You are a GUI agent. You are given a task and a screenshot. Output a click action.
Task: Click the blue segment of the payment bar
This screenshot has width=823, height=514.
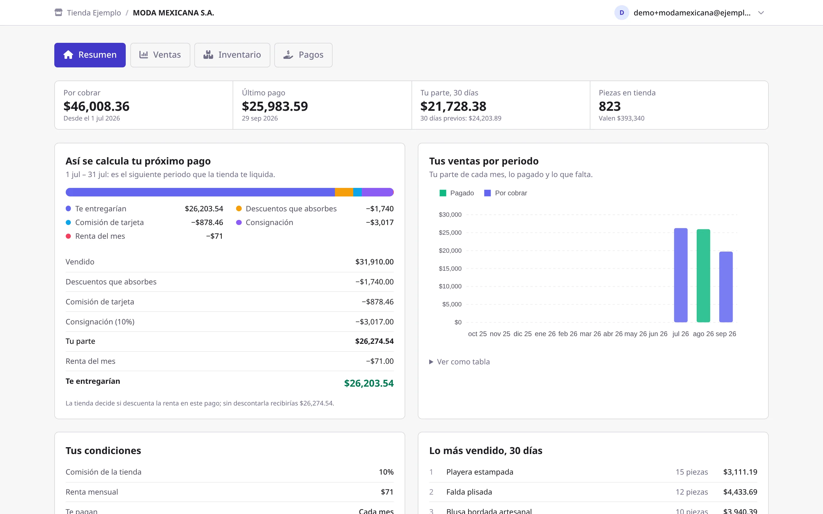(x=200, y=192)
